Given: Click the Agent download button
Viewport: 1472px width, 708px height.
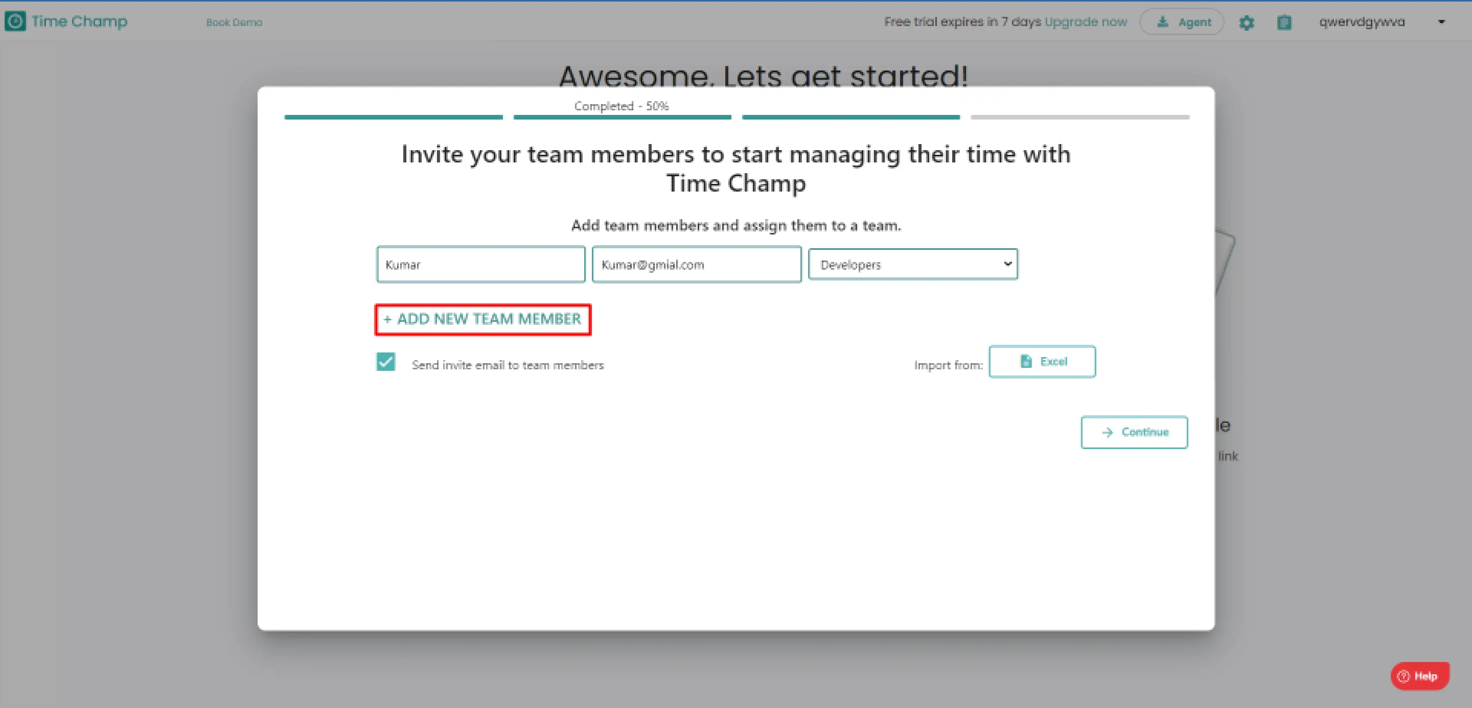Looking at the screenshot, I should point(1181,22).
